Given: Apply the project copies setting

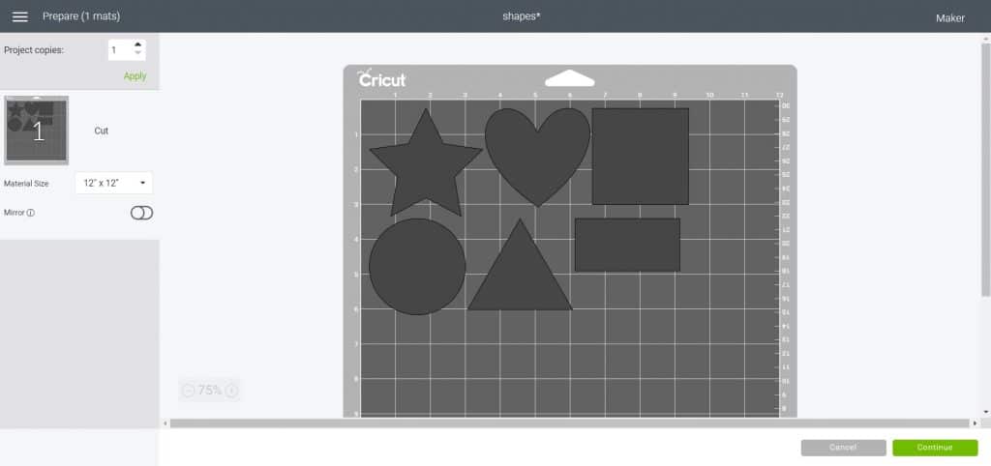Looking at the screenshot, I should (135, 75).
